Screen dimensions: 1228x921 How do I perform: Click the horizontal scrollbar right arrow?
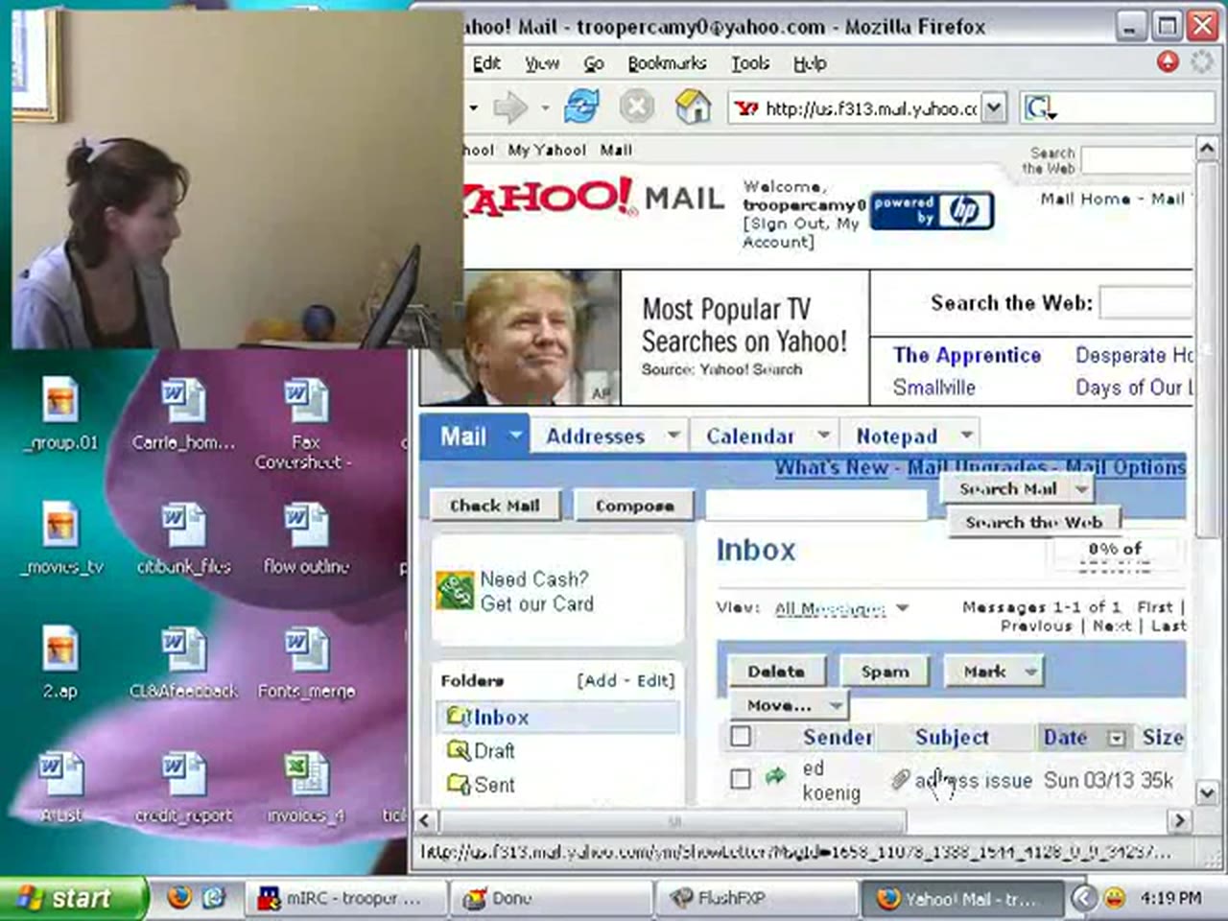point(1179,821)
